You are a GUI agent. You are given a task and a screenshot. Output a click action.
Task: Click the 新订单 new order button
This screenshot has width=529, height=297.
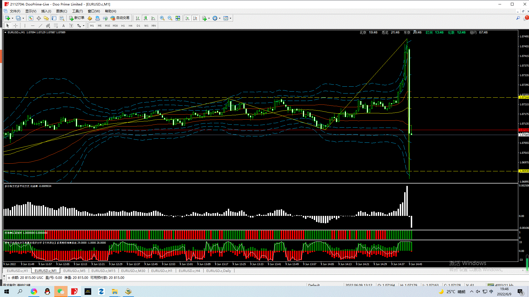coord(77,18)
